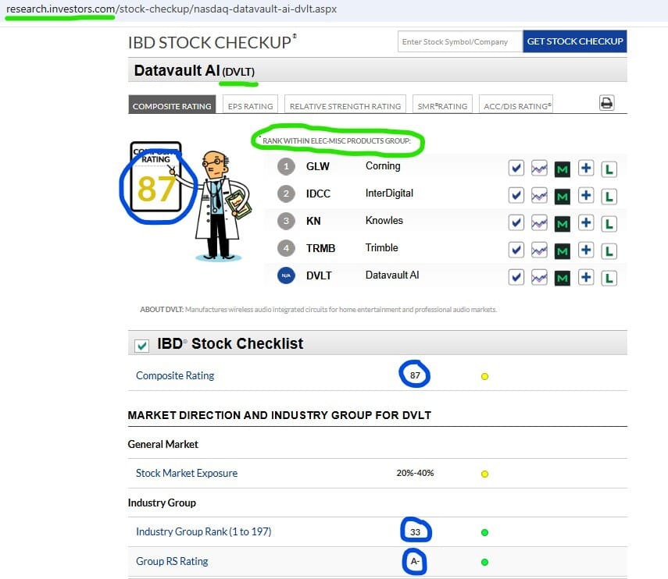The width and height of the screenshot is (668, 579).
Task: Click Get Stock Checkup button
Action: pyautogui.click(x=575, y=41)
